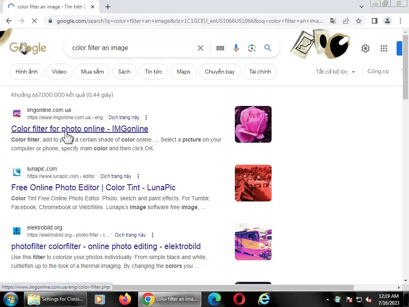
Task: Open the Windows Start button
Action: coord(10,299)
